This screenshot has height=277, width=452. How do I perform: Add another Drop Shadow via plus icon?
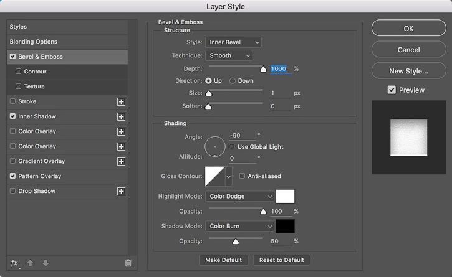(121, 192)
